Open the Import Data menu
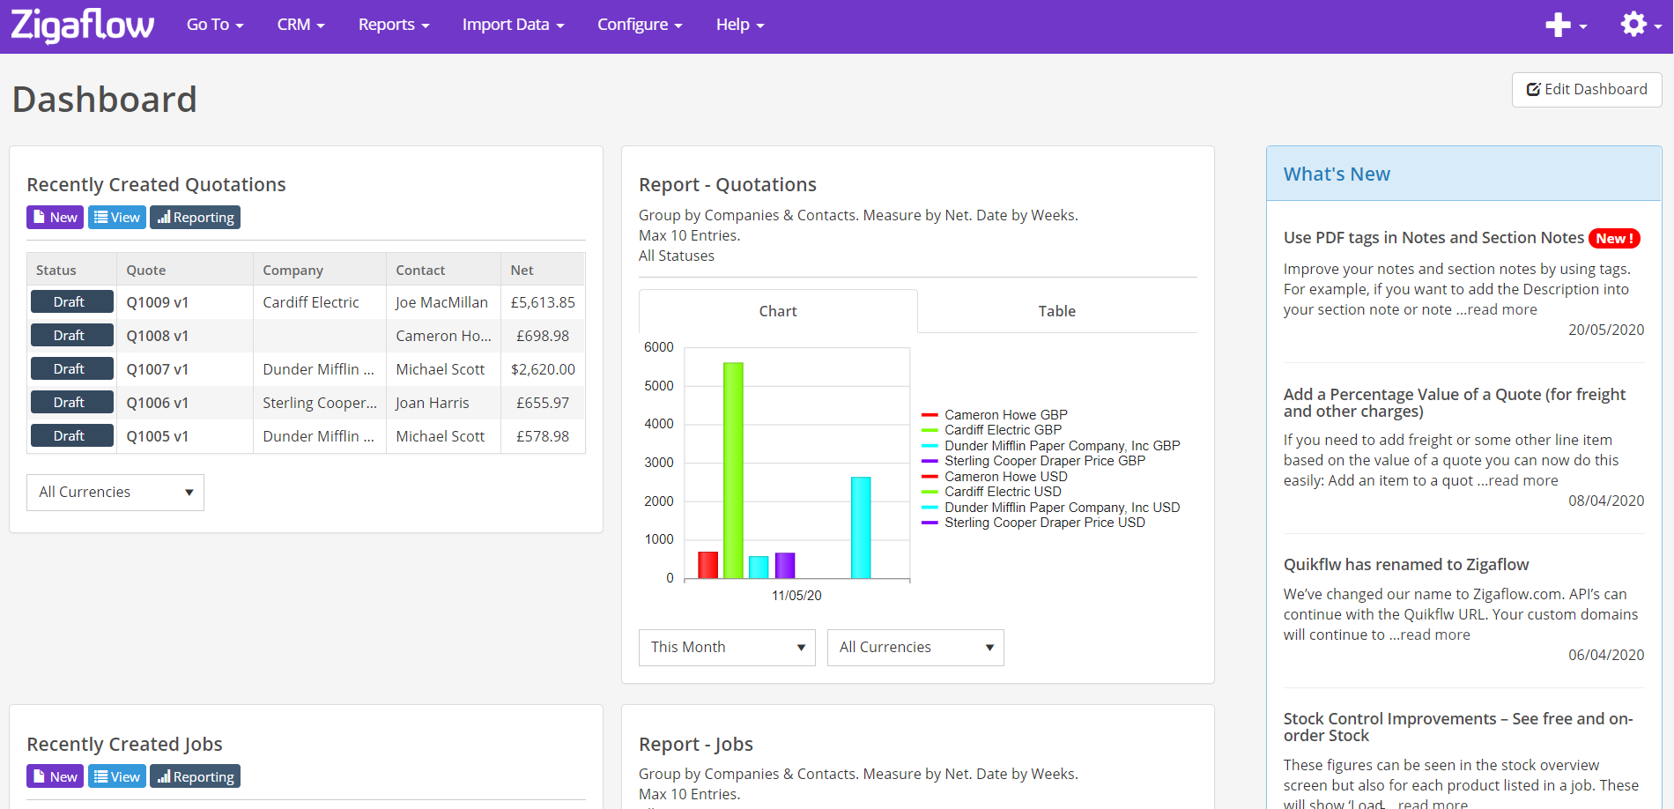 pos(513,25)
